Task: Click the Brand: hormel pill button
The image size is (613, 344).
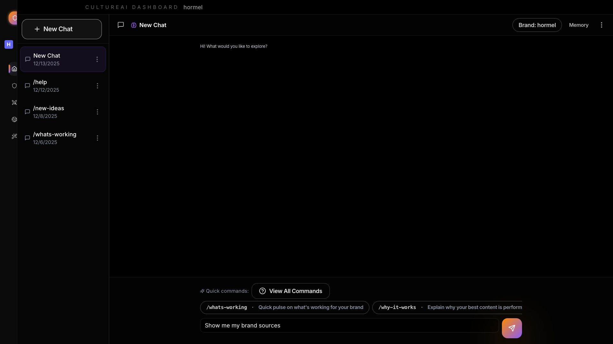Action: pos(537,25)
